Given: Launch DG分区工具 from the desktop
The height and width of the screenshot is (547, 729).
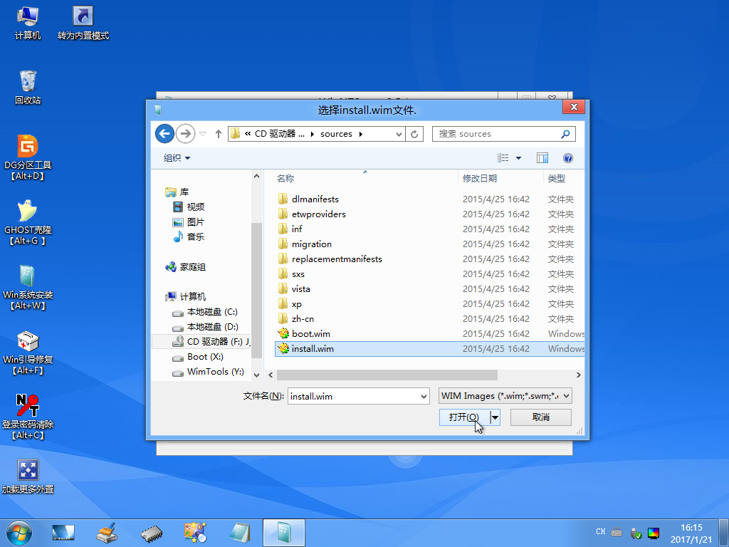Looking at the screenshot, I should (28, 157).
